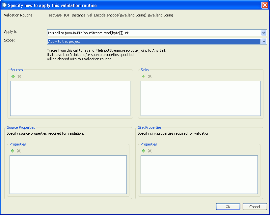Click the 'Traces from this call' description line
Screen dimensions: 270x215
click(x=106, y=50)
